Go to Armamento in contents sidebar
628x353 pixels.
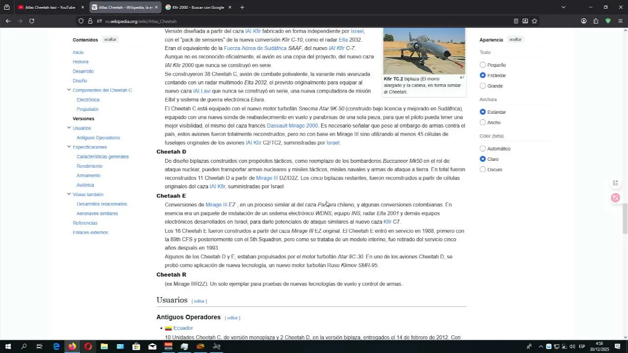coord(88,176)
